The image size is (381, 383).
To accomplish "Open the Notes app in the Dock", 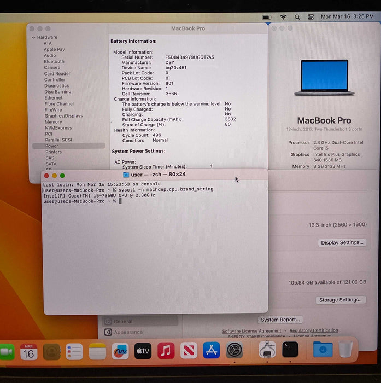I will coord(97,351).
